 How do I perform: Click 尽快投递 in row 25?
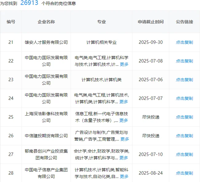click(151, 117)
